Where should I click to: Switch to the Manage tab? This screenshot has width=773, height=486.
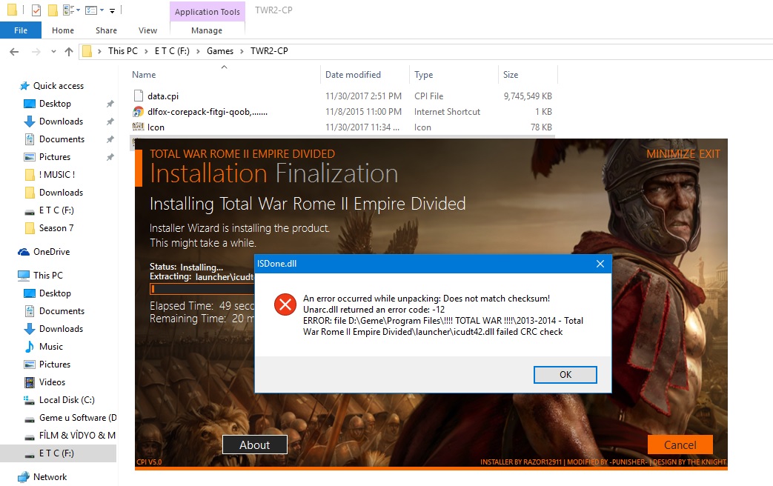pos(207,30)
